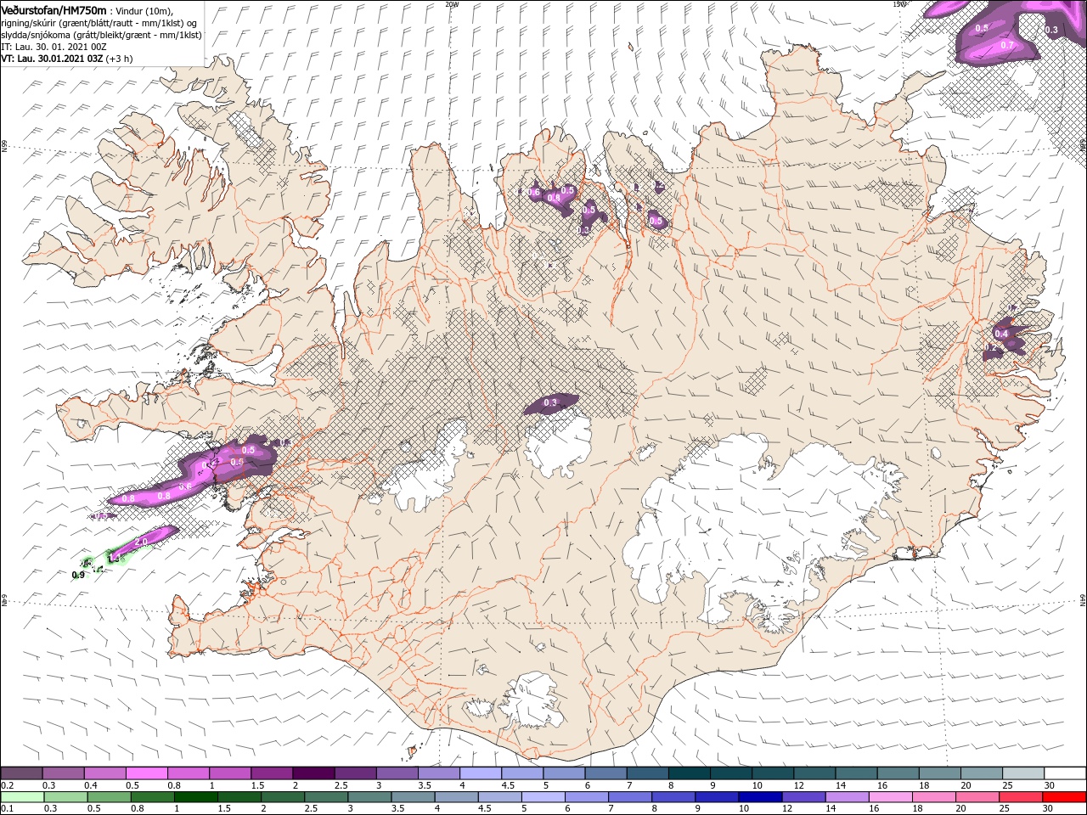Image resolution: width=1087 pixels, height=815 pixels.
Task: Click the dark plum 0.2 snow legend swatch
Action: point(22,773)
